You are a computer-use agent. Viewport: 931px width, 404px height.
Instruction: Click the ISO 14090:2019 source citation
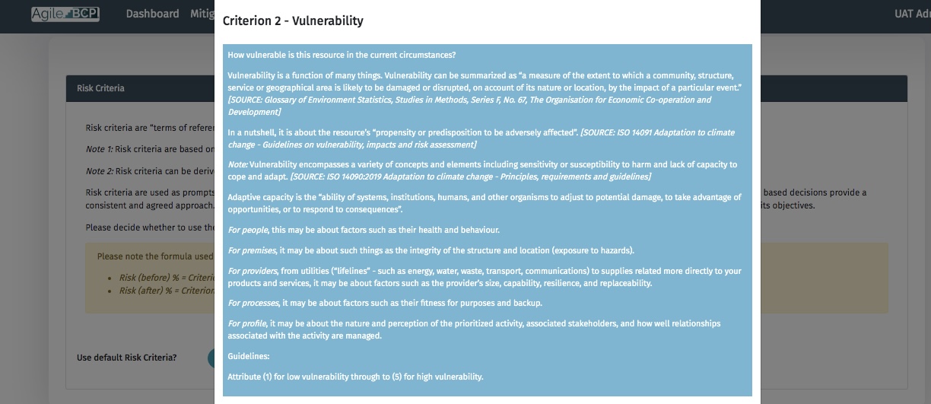click(x=470, y=177)
